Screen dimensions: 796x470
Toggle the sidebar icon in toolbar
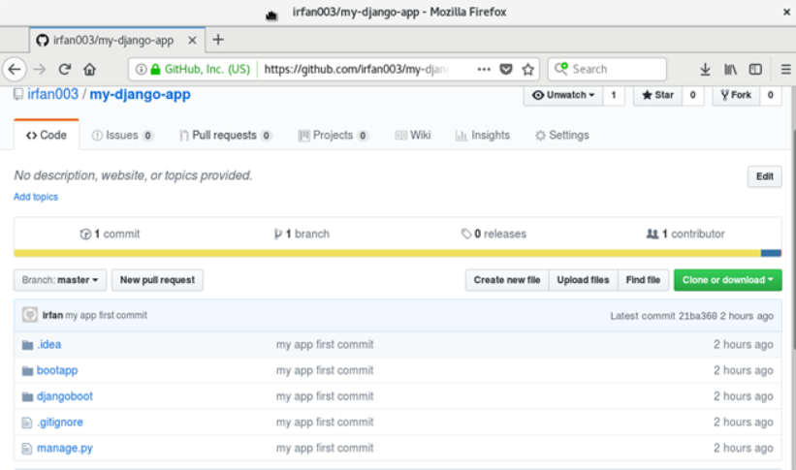click(x=755, y=69)
